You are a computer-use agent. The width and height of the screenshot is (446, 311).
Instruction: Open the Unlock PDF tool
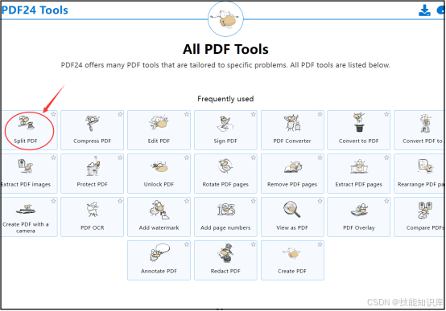159,174
